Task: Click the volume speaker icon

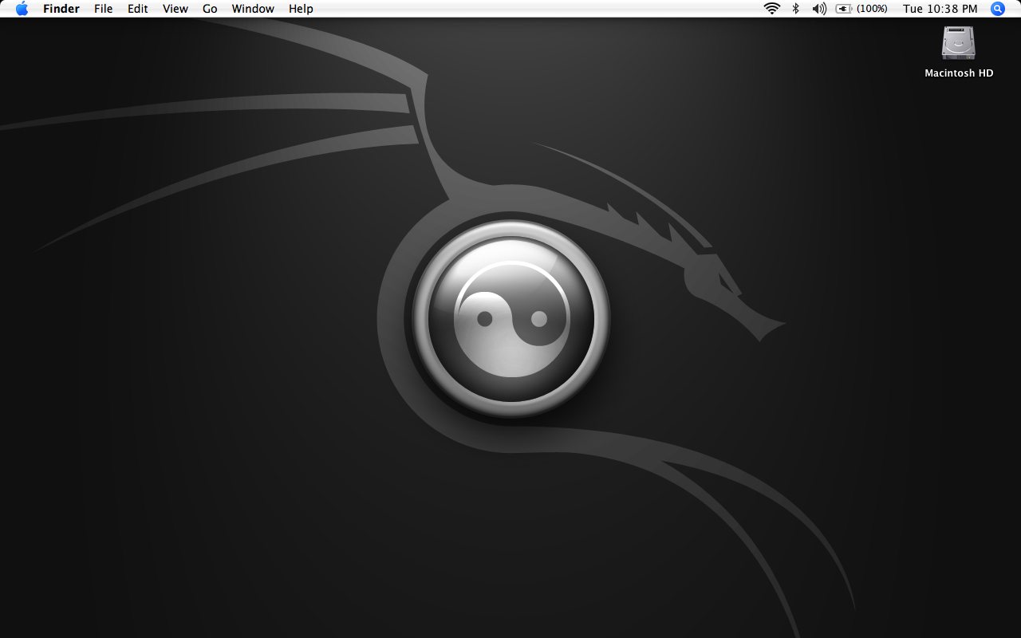Action: pyautogui.click(x=819, y=9)
